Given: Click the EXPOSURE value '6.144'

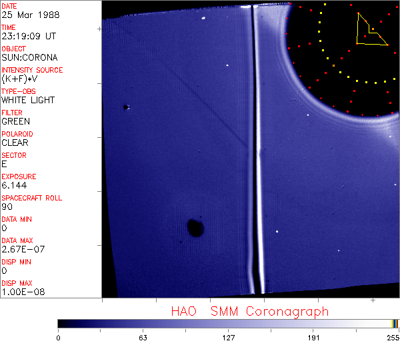Looking at the screenshot, I should (x=14, y=185).
